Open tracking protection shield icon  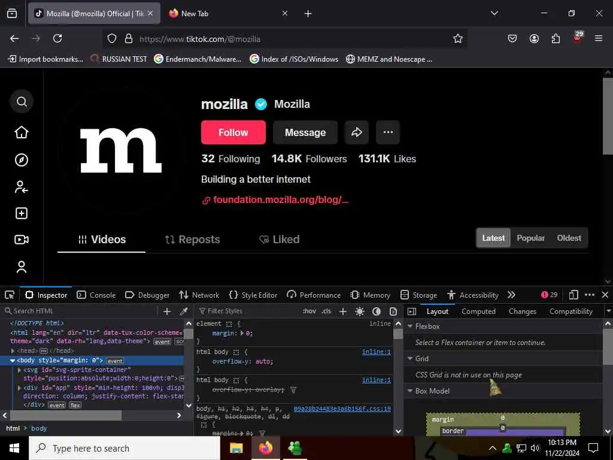click(112, 38)
